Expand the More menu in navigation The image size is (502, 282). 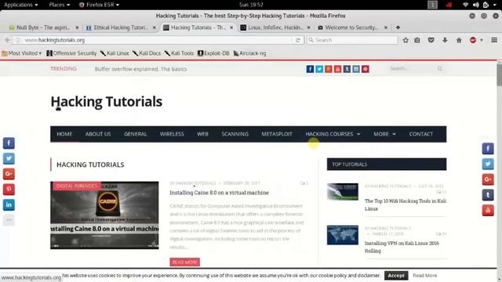[x=384, y=134]
